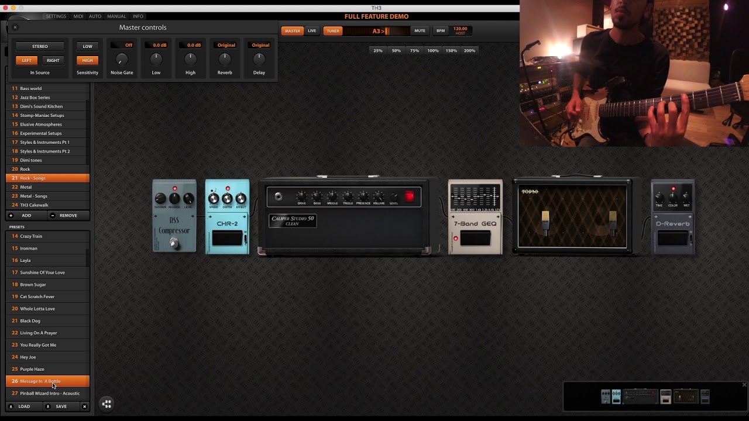Click the rig overview thumbnail

(x=655, y=396)
